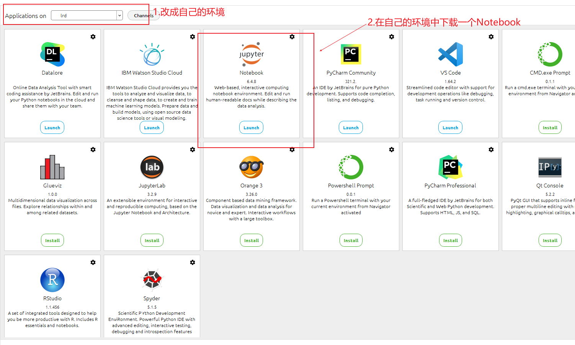Click the Spyder app icon
This screenshot has width=575, height=345.
152,280
